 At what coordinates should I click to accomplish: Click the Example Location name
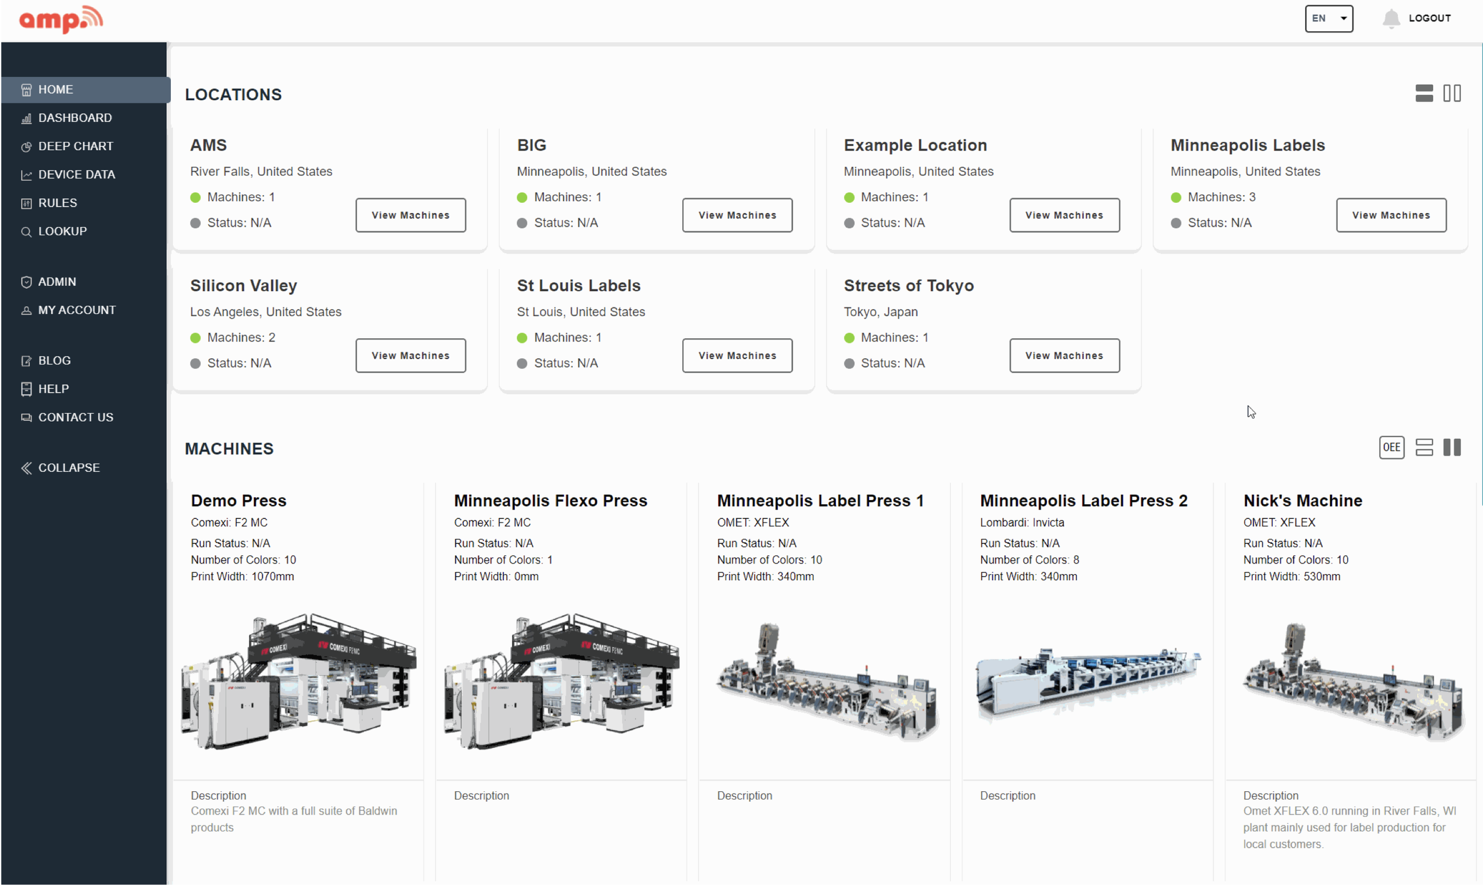pyautogui.click(x=915, y=145)
